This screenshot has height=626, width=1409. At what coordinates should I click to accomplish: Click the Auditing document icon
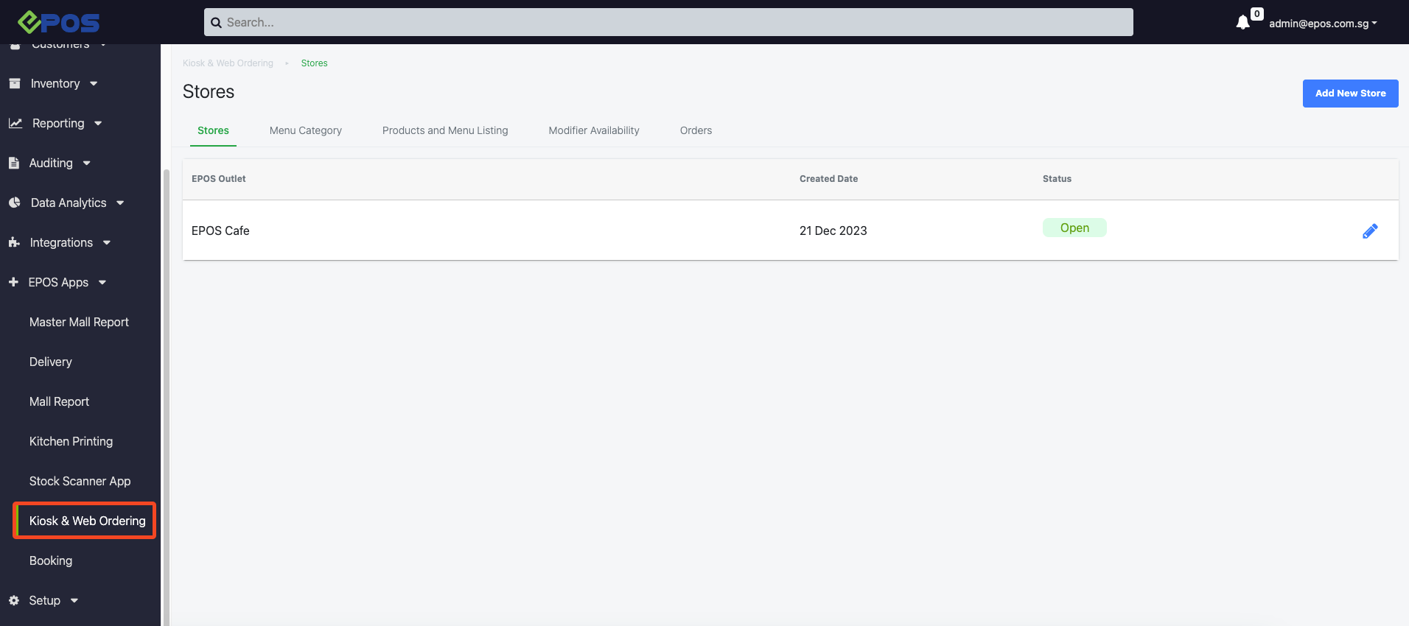coord(14,163)
